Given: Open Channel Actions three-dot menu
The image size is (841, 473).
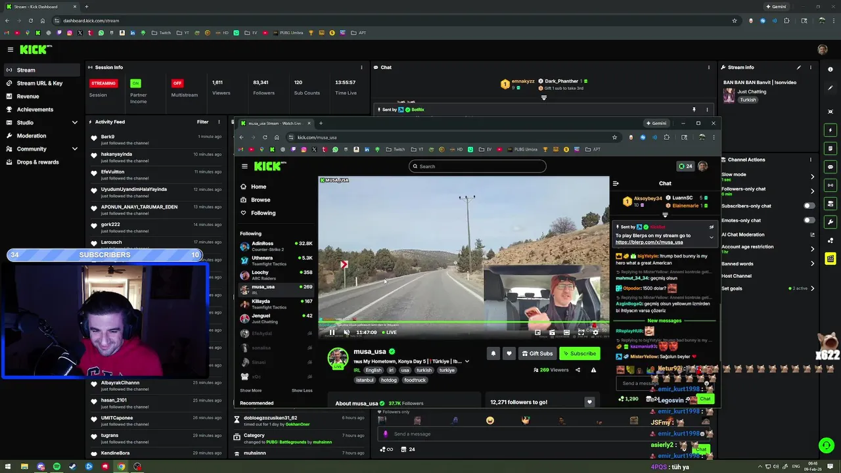Looking at the screenshot, I should (810, 160).
